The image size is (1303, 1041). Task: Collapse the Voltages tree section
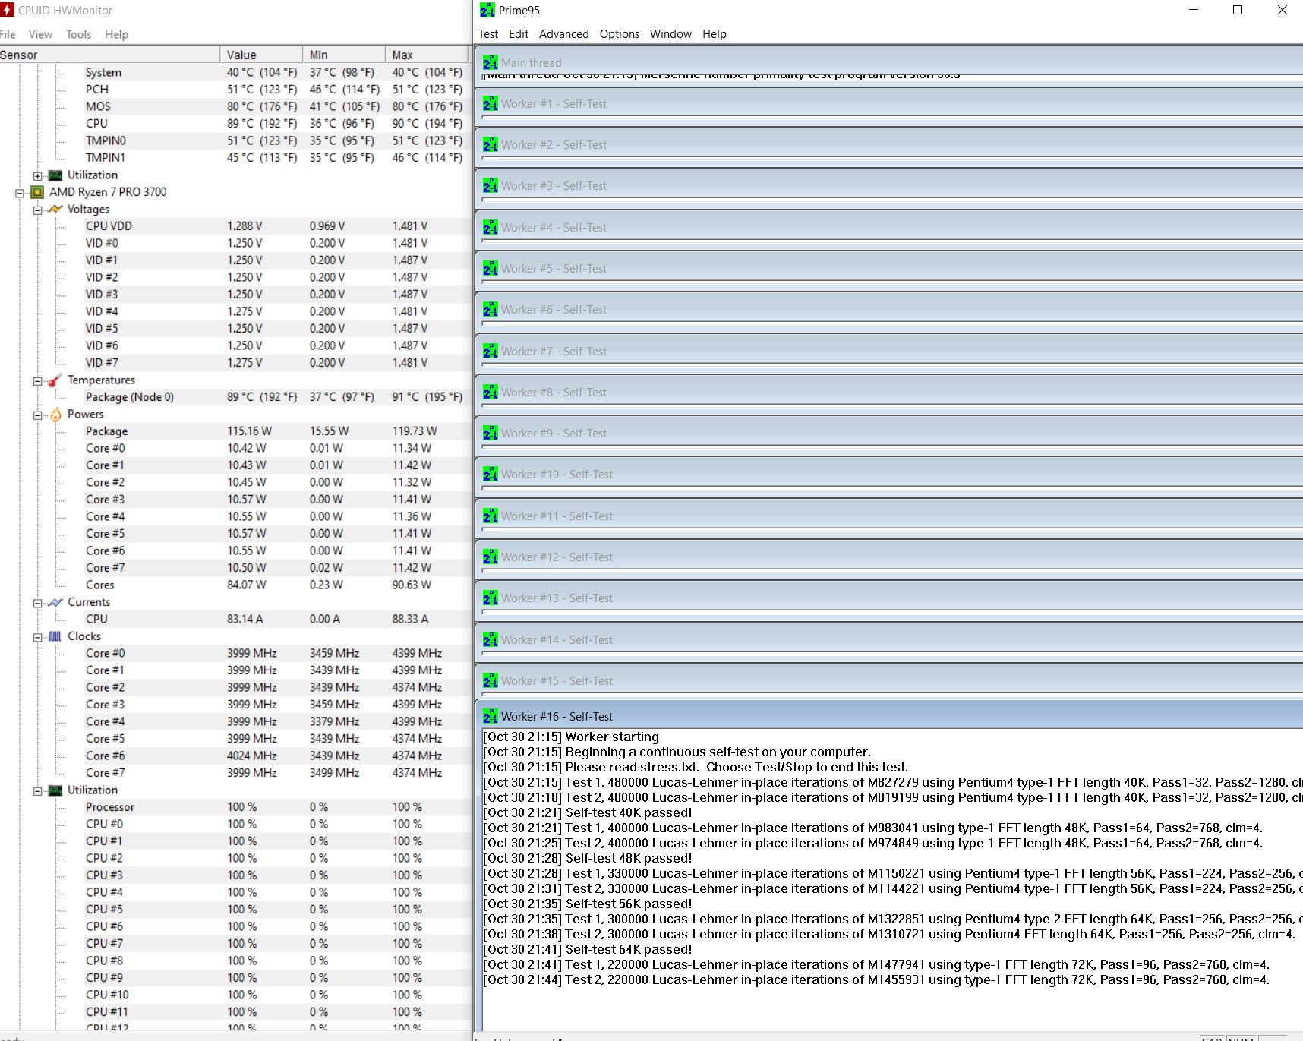coord(37,210)
